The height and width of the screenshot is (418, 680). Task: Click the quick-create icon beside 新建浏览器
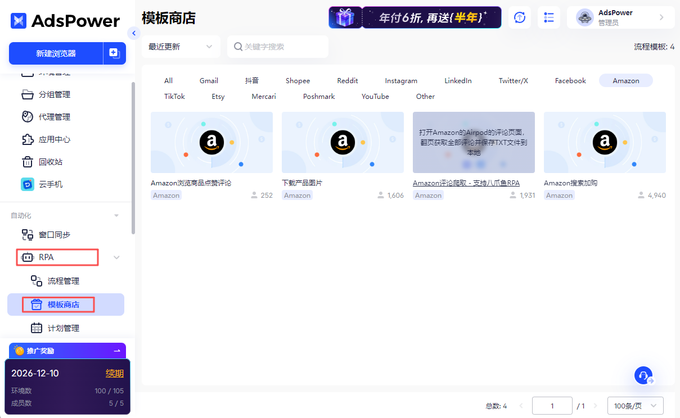coord(114,53)
